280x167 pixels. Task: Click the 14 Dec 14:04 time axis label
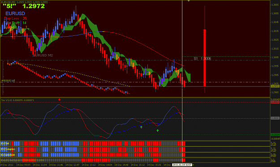pos(105,165)
